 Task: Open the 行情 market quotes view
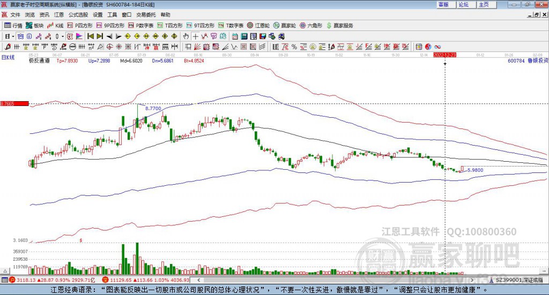(13, 26)
